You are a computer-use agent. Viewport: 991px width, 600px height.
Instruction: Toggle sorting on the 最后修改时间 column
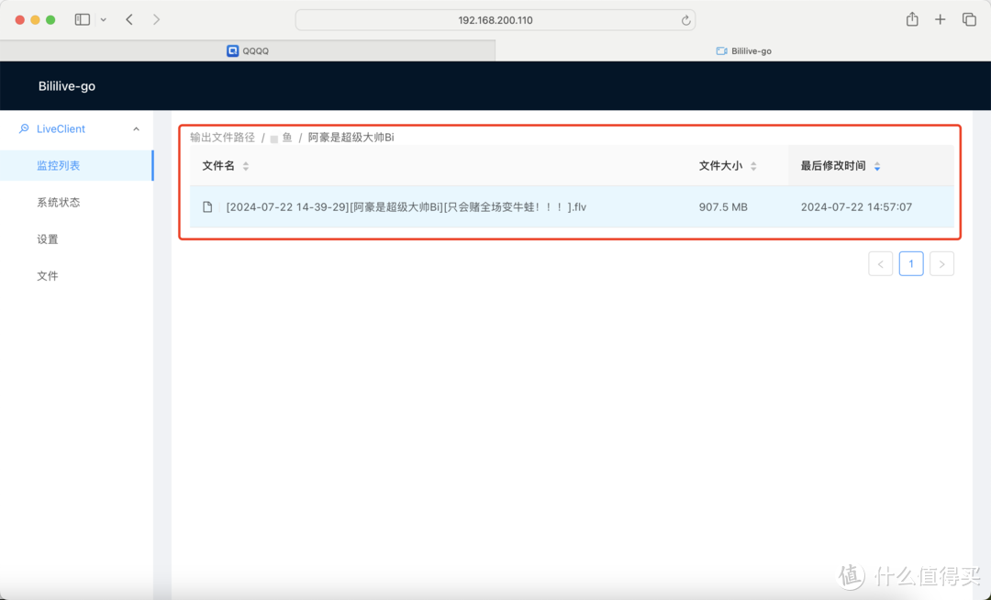pos(877,166)
